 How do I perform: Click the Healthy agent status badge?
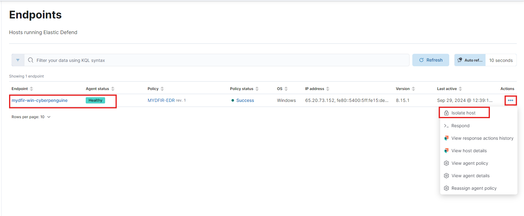pos(95,100)
